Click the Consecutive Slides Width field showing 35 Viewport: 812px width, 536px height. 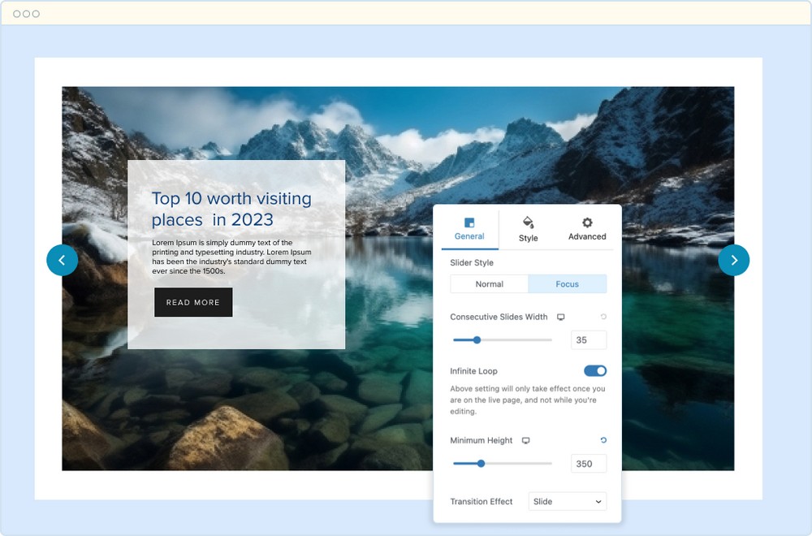[x=589, y=340]
